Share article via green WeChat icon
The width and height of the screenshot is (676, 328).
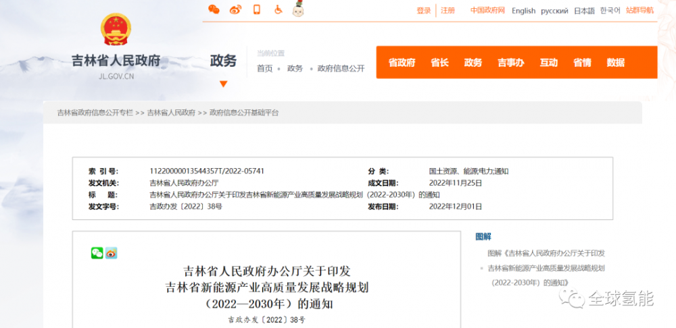click(97, 253)
